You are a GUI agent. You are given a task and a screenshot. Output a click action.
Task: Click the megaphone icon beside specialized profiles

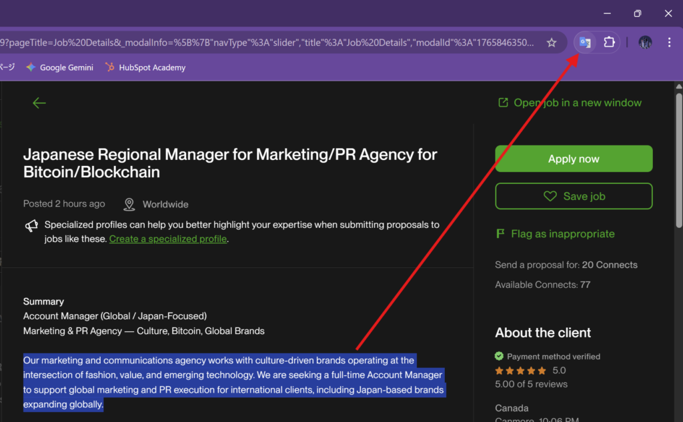click(x=31, y=226)
